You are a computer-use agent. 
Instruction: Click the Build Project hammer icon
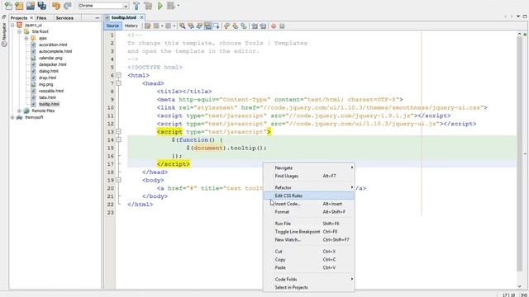point(136,6)
